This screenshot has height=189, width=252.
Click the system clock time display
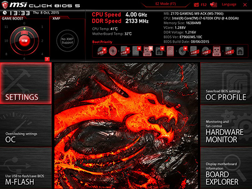(x=20, y=13)
